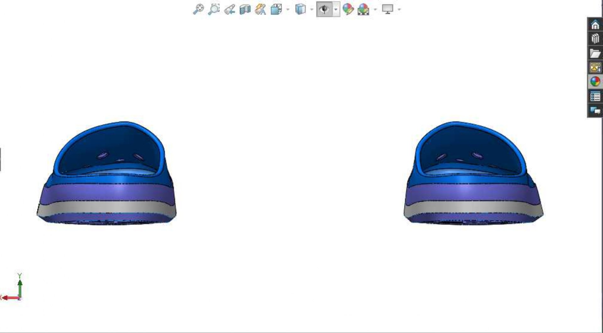Expand the Display Style dropdown arrow
This screenshot has width=603, height=333.
click(x=312, y=9)
